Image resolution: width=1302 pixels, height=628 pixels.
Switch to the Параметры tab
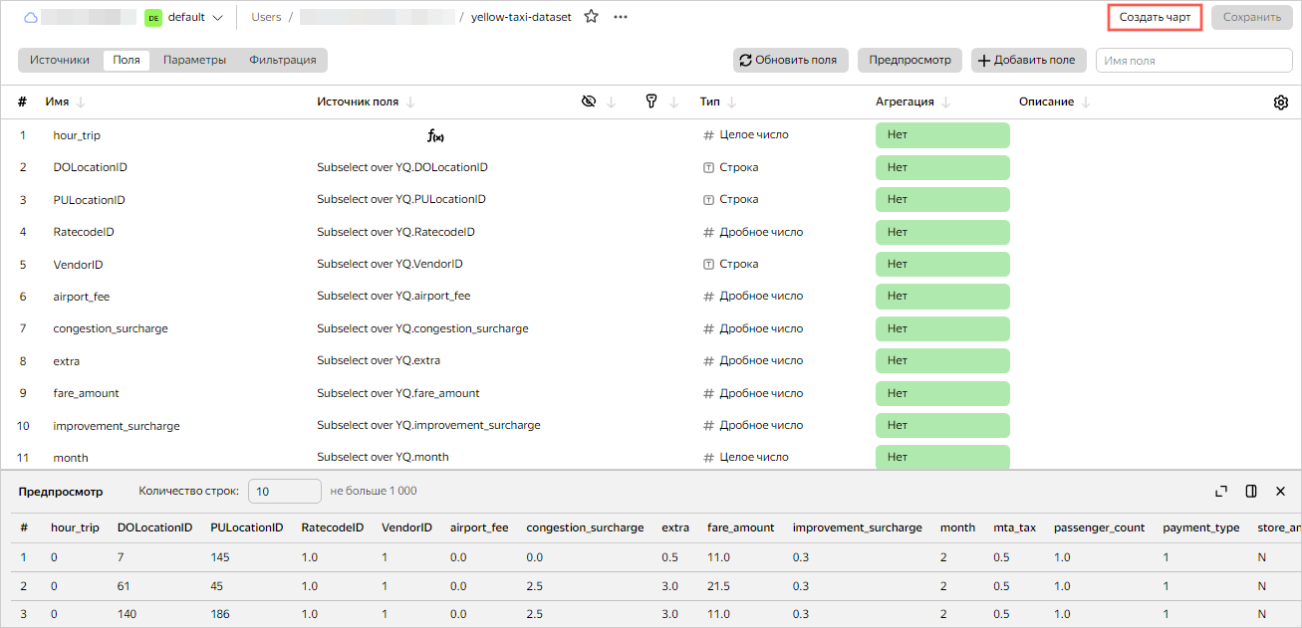[x=194, y=60]
